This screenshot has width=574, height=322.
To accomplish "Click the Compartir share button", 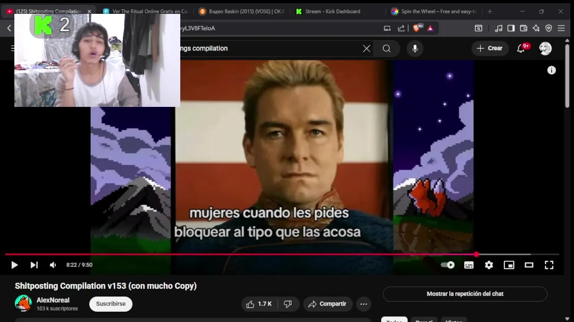I will tap(328, 304).
